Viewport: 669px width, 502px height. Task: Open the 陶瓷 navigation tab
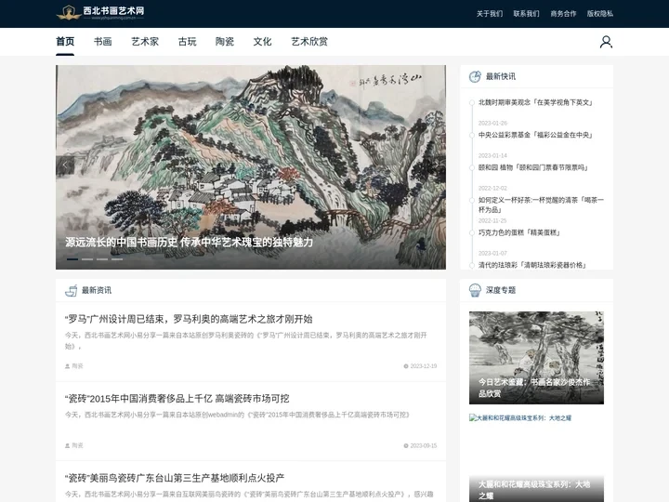point(225,42)
